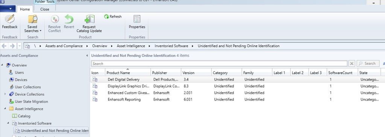Select User State Migration item
This screenshot has width=385, height=137.
click(x=32, y=101)
